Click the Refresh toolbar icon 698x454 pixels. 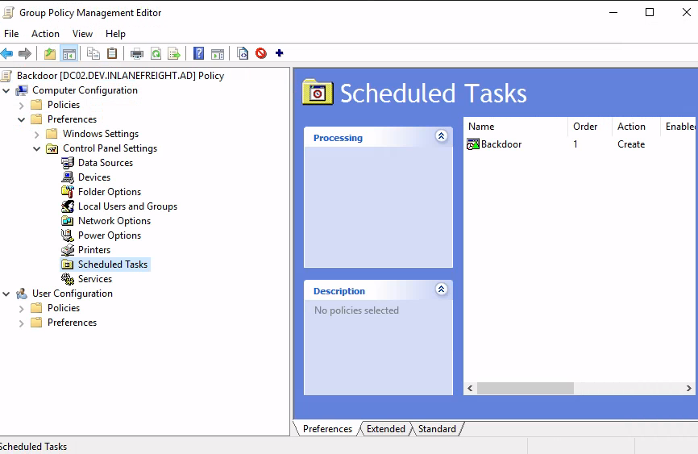click(156, 54)
